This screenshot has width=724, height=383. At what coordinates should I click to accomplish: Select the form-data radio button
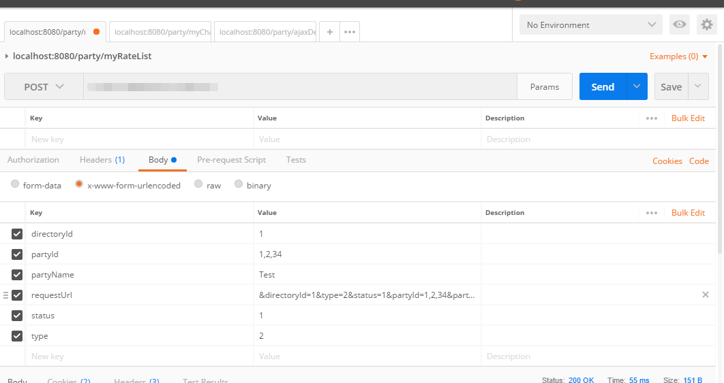[x=15, y=184]
